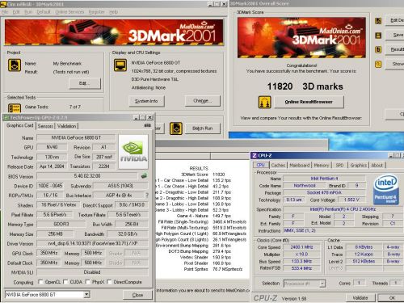Open the File menu in 3DMark2001
The image size is (404, 303).
pyautogui.click(x=5, y=12)
